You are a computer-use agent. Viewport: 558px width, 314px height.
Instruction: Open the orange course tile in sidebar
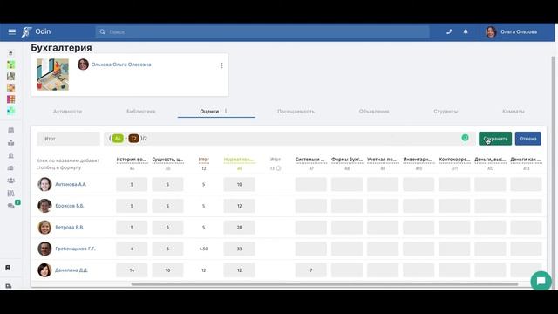[x=11, y=87]
